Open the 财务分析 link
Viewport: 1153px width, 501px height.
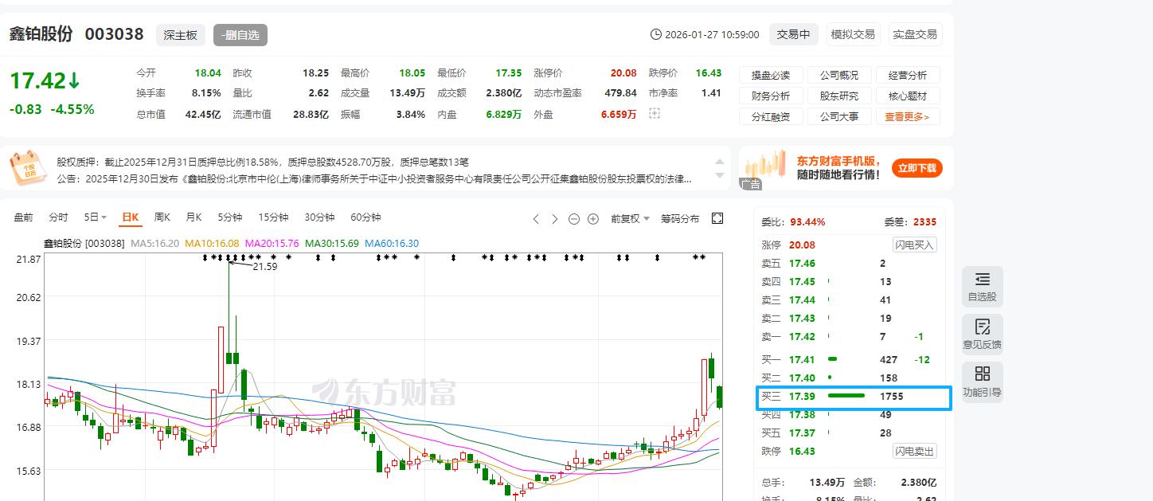coord(771,96)
